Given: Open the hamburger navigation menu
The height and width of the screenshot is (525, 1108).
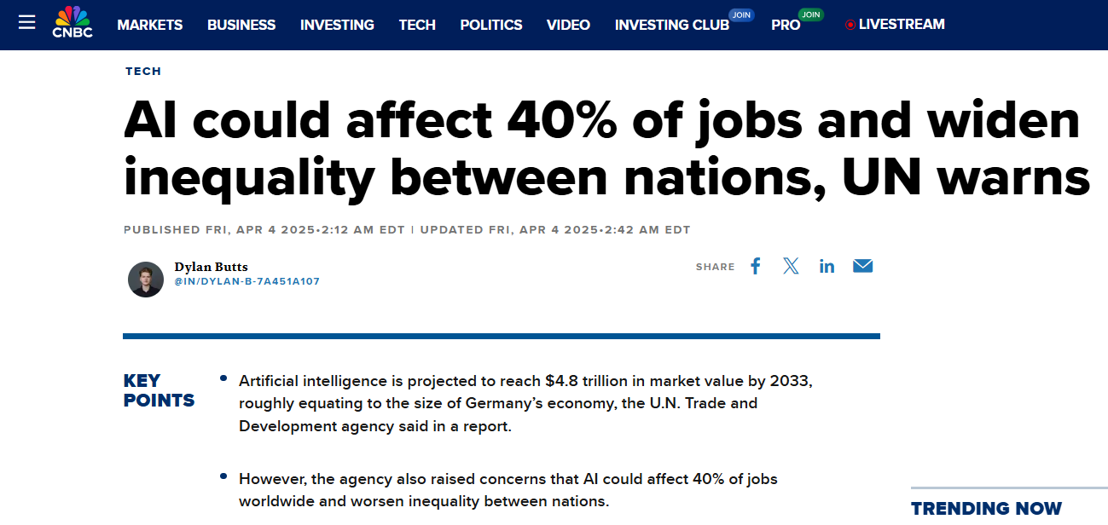Looking at the screenshot, I should [27, 22].
